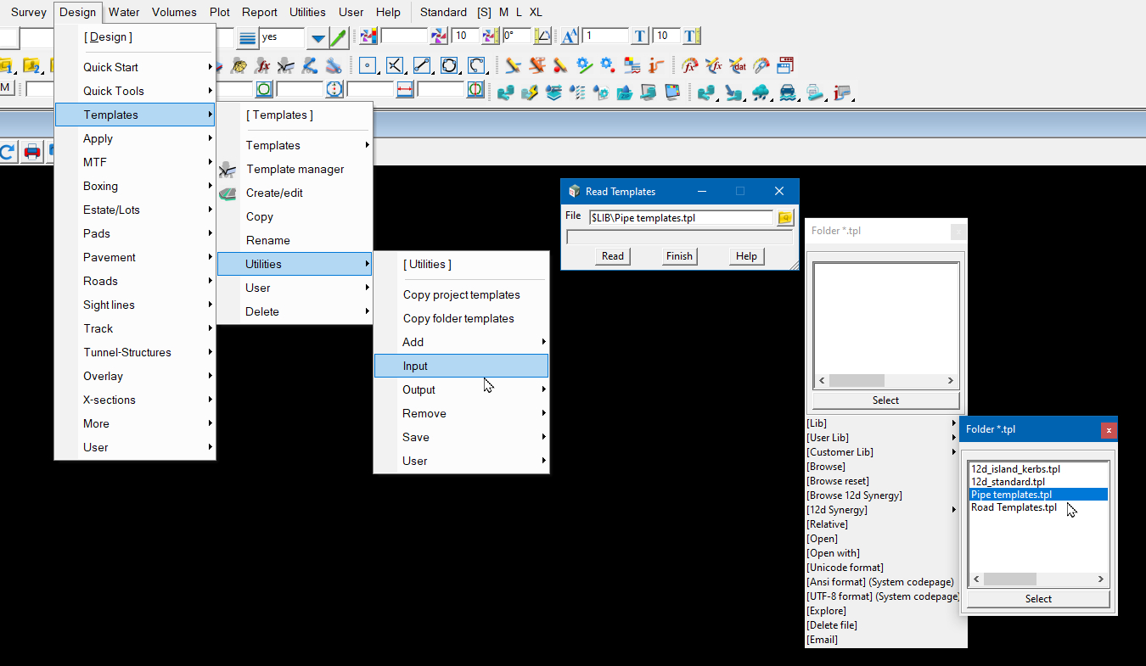Click the car flood icon in toolbar
This screenshot has width=1146, height=666.
pos(787,92)
